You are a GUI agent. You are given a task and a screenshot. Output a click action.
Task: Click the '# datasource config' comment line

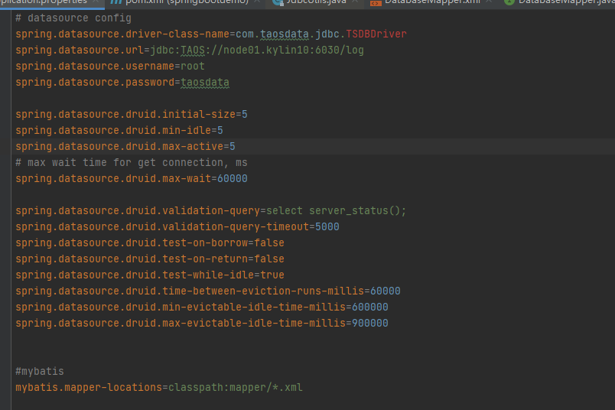[73, 18]
